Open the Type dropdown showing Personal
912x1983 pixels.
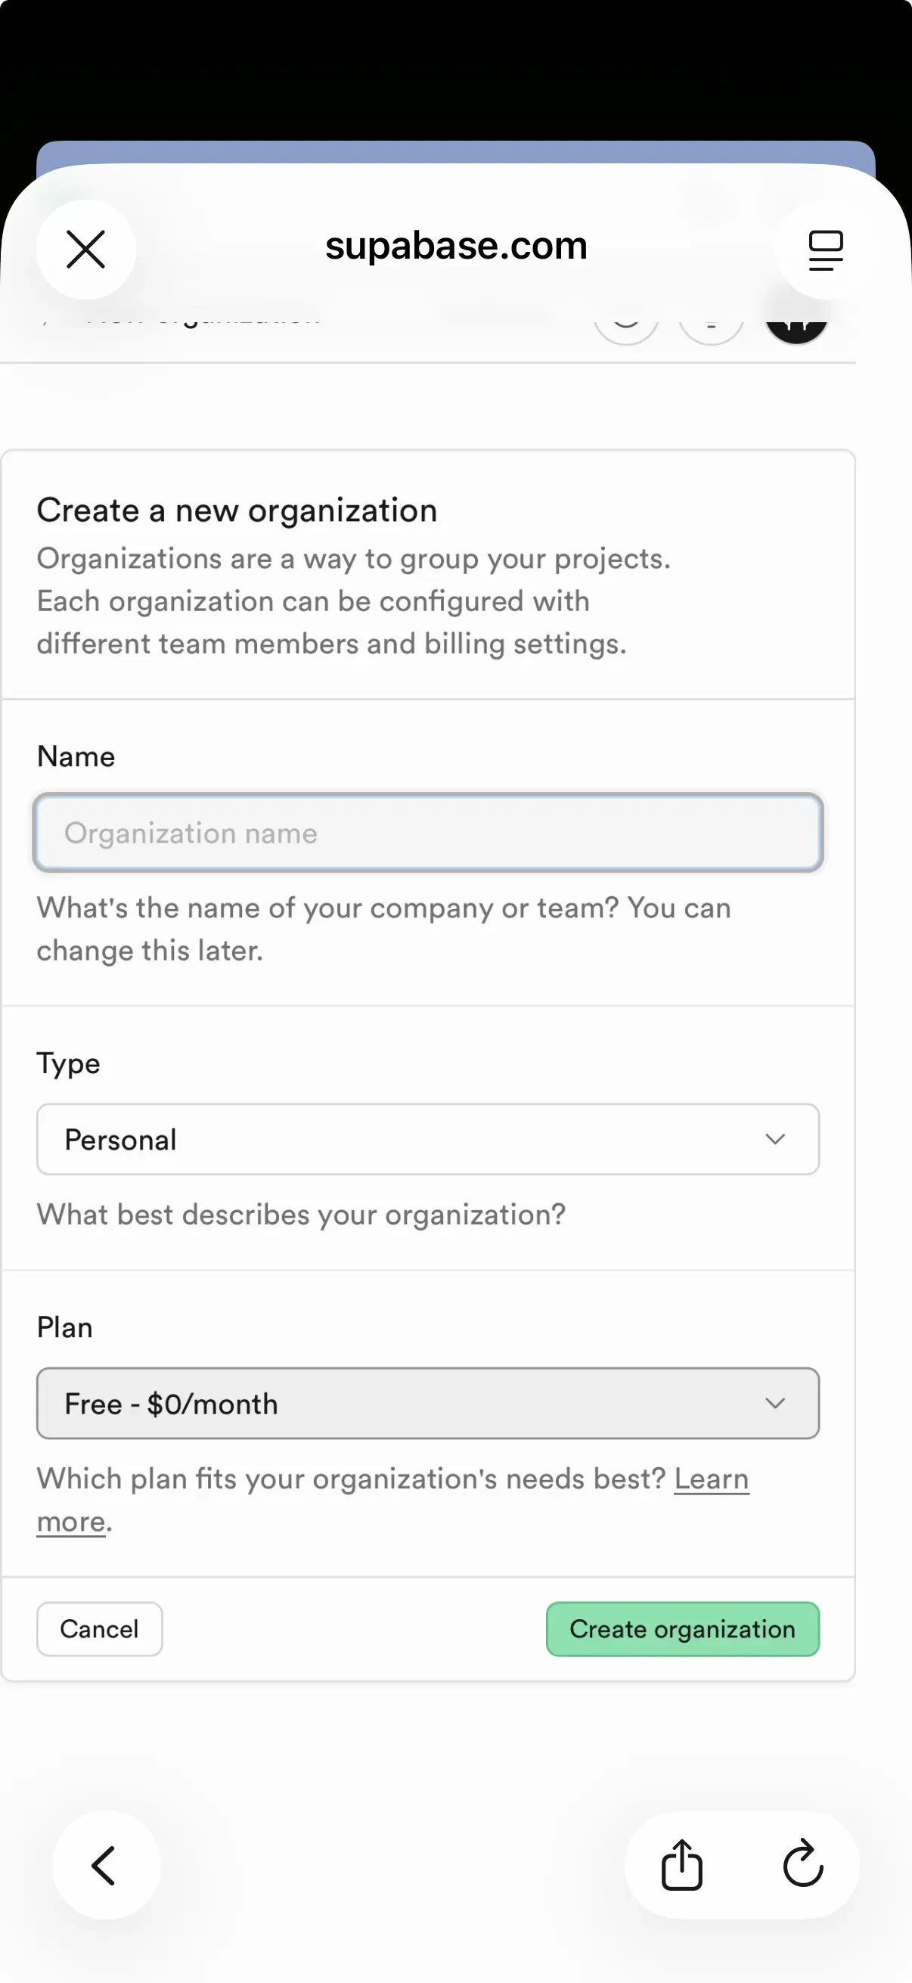[428, 1139]
